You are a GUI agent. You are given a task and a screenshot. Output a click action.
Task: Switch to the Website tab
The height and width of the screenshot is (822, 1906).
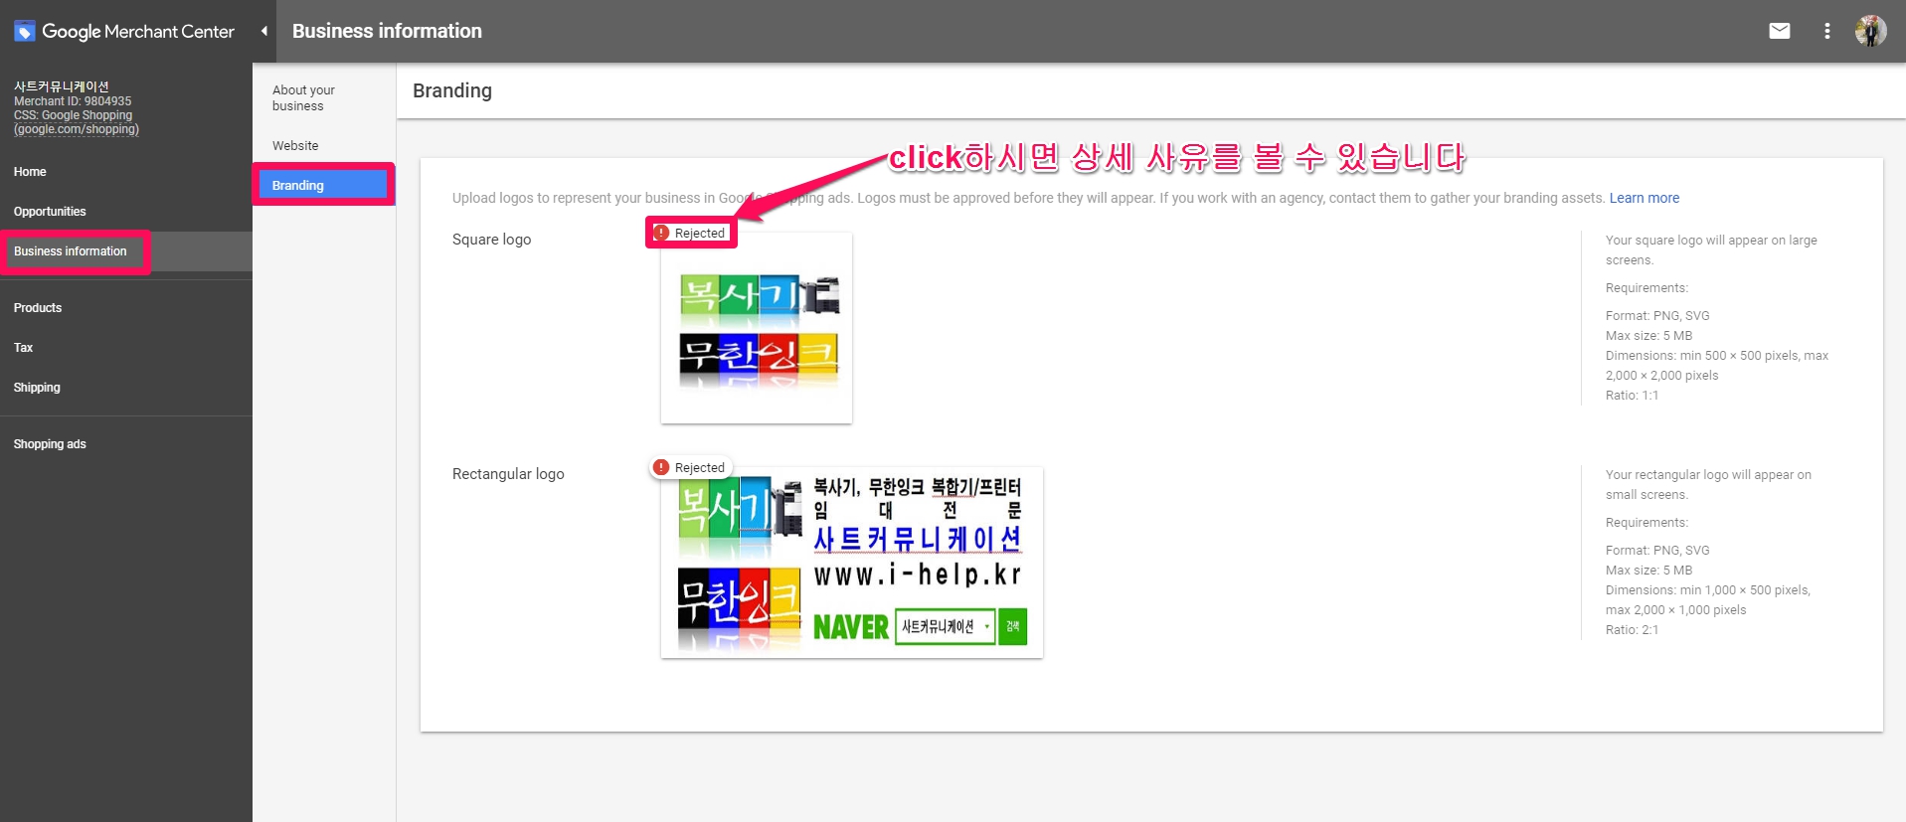pyautogui.click(x=295, y=146)
